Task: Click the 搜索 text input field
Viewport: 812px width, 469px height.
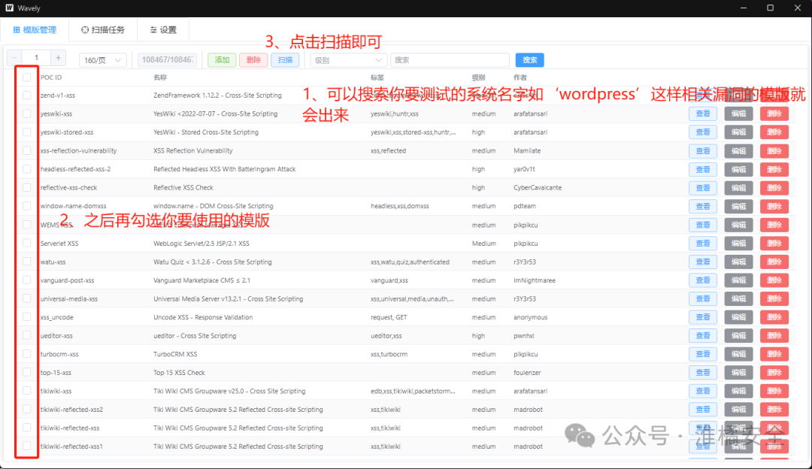Action: [450, 60]
